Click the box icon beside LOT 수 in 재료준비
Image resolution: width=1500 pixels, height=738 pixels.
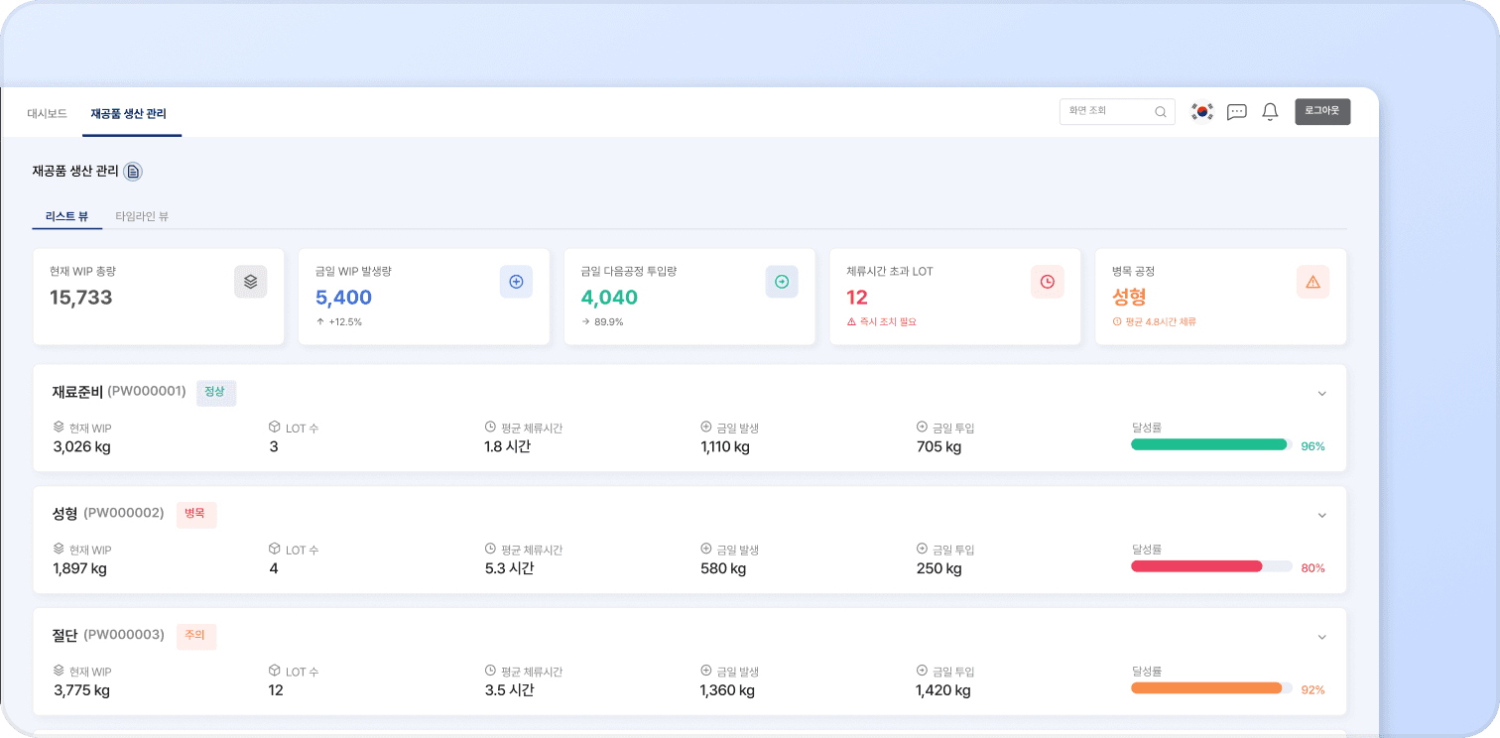tap(274, 427)
